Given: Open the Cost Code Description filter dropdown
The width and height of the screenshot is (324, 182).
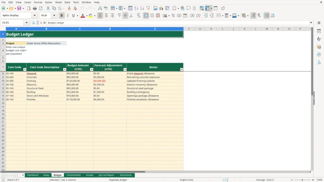Looking at the screenshot, I should click(65, 70).
